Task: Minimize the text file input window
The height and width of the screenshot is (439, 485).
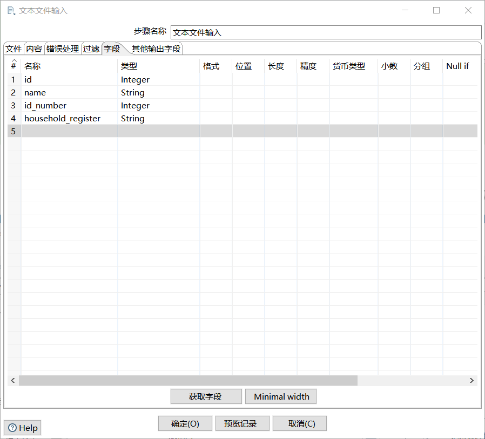Action: [405, 10]
